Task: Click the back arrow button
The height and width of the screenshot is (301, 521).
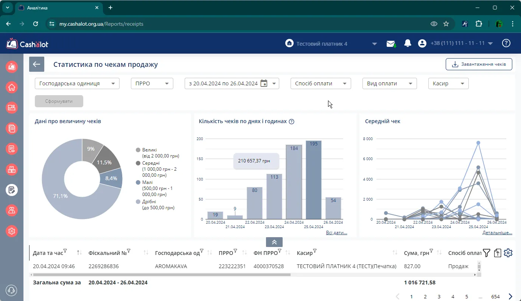Action: 37,64
